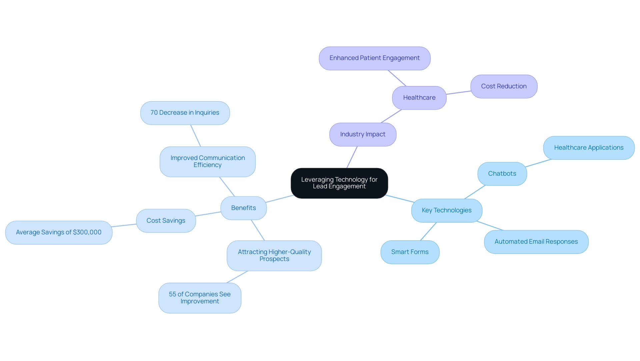Click the 'Enhanced Patient Engagement' node
This screenshot has height=361, width=640.
tap(375, 58)
